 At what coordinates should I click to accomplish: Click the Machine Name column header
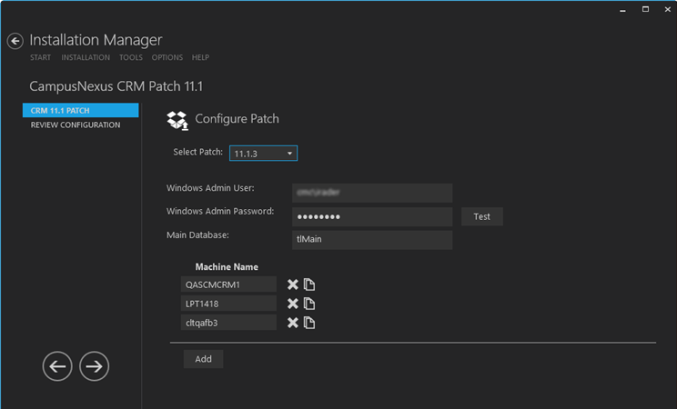coord(227,267)
